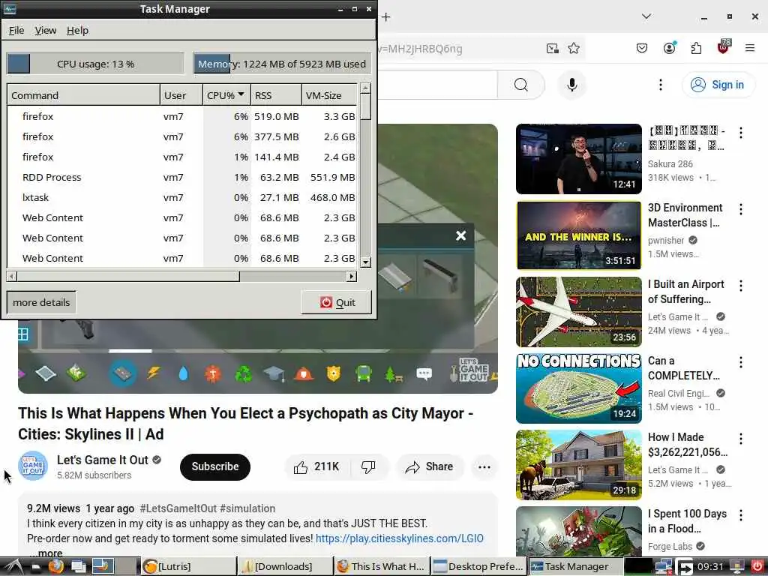Viewport: 768px width, 576px height.
Task: Open options for I Spent 100 Days video
Action: (740, 514)
